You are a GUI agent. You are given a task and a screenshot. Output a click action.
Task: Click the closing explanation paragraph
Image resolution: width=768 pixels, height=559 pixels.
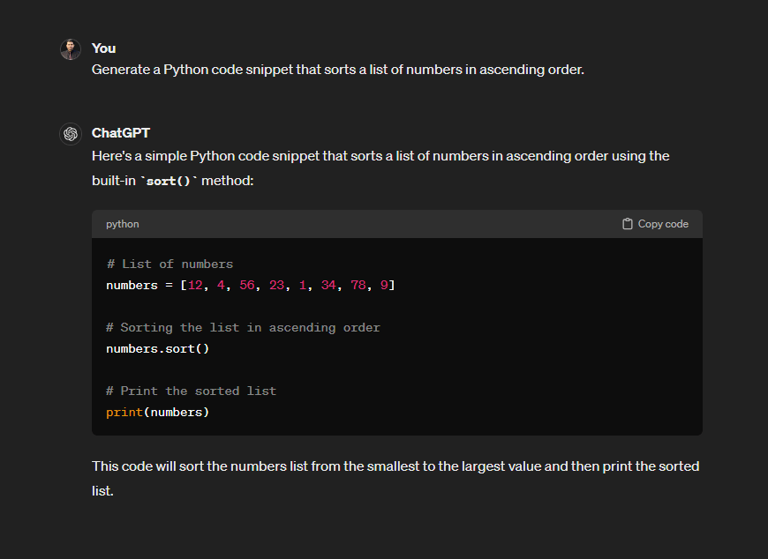click(x=395, y=478)
